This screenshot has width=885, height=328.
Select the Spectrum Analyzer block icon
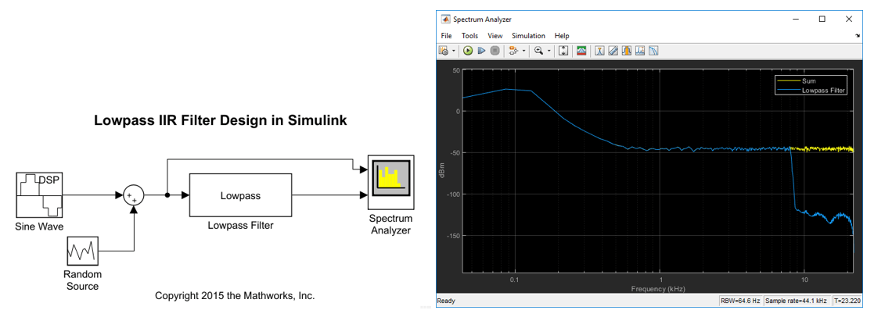(391, 181)
